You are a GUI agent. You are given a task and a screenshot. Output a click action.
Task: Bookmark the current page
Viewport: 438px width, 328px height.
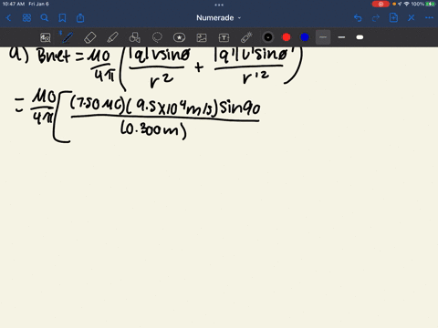click(62, 18)
